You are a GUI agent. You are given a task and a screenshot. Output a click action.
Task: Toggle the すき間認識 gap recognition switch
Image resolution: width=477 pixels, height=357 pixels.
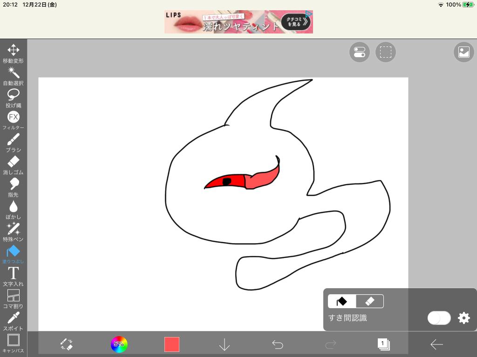(439, 318)
